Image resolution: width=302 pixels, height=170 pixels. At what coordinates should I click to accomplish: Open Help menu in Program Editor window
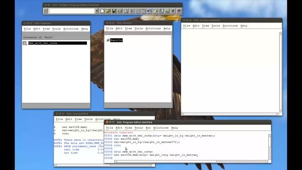pos(175,128)
